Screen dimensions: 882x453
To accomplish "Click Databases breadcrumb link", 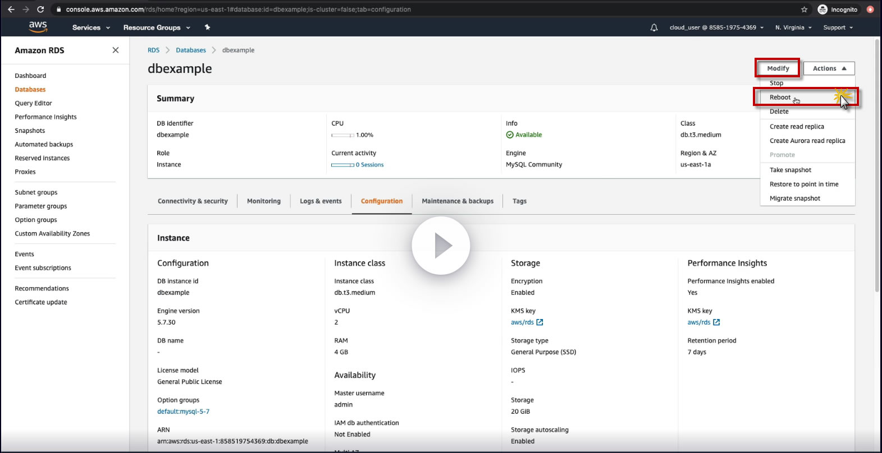I will click(191, 50).
